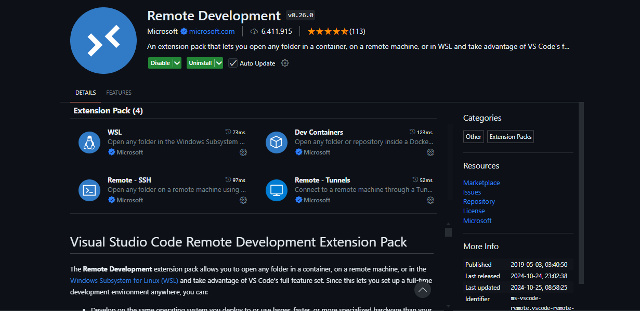Open manage gear for Remote - Tunnels

[430, 200]
